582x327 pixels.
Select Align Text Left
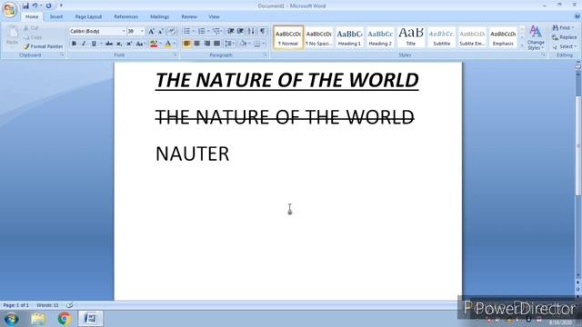(x=186, y=44)
